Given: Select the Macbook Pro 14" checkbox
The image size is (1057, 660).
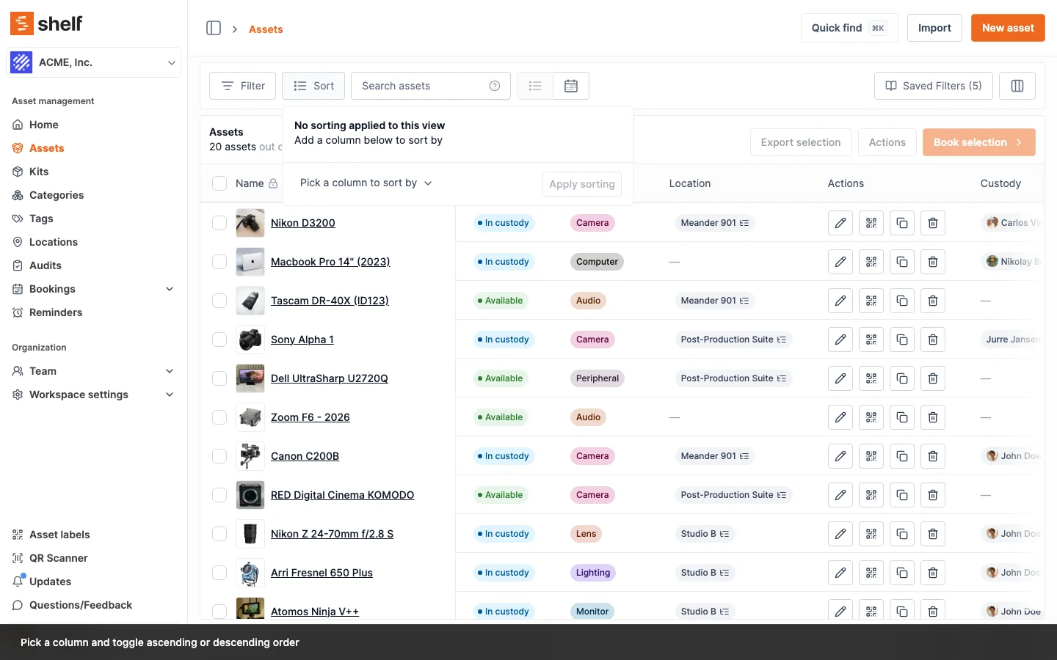Looking at the screenshot, I should tap(219, 262).
